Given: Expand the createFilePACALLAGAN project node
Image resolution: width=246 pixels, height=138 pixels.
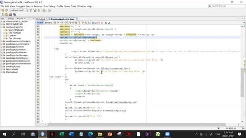Looking at the screenshot, I should coord(2,21).
